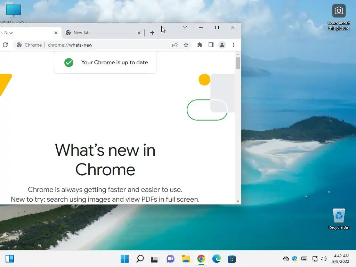The image size is (356, 267).
Task: Close the New Tab tab
Action: pos(139,33)
